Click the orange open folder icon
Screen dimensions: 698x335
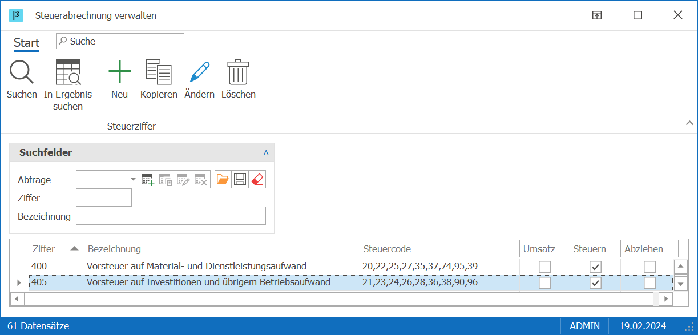pyautogui.click(x=223, y=180)
